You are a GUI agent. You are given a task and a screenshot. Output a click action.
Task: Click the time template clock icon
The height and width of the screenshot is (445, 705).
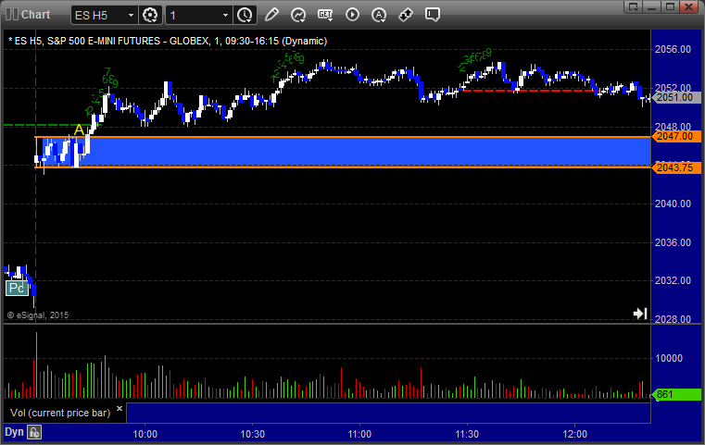tap(245, 15)
